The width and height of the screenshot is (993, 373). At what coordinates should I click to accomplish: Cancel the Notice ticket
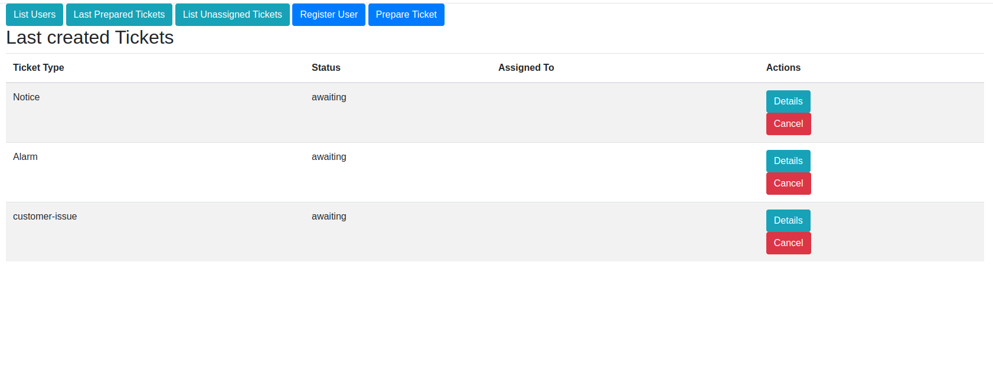pyautogui.click(x=788, y=124)
